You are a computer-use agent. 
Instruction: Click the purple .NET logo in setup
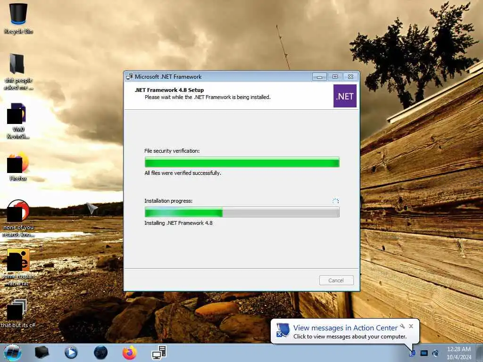coord(345,96)
